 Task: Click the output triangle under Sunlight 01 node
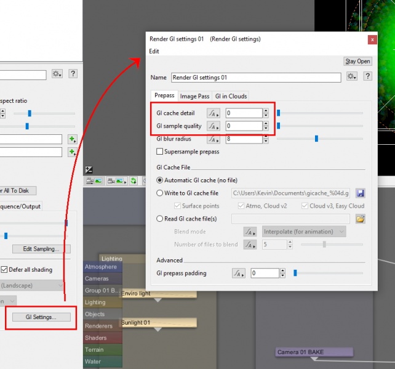point(158,330)
